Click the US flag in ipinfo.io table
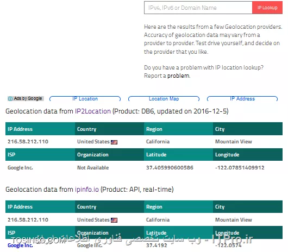Viewport: 288px width, 252px height. pos(114,220)
